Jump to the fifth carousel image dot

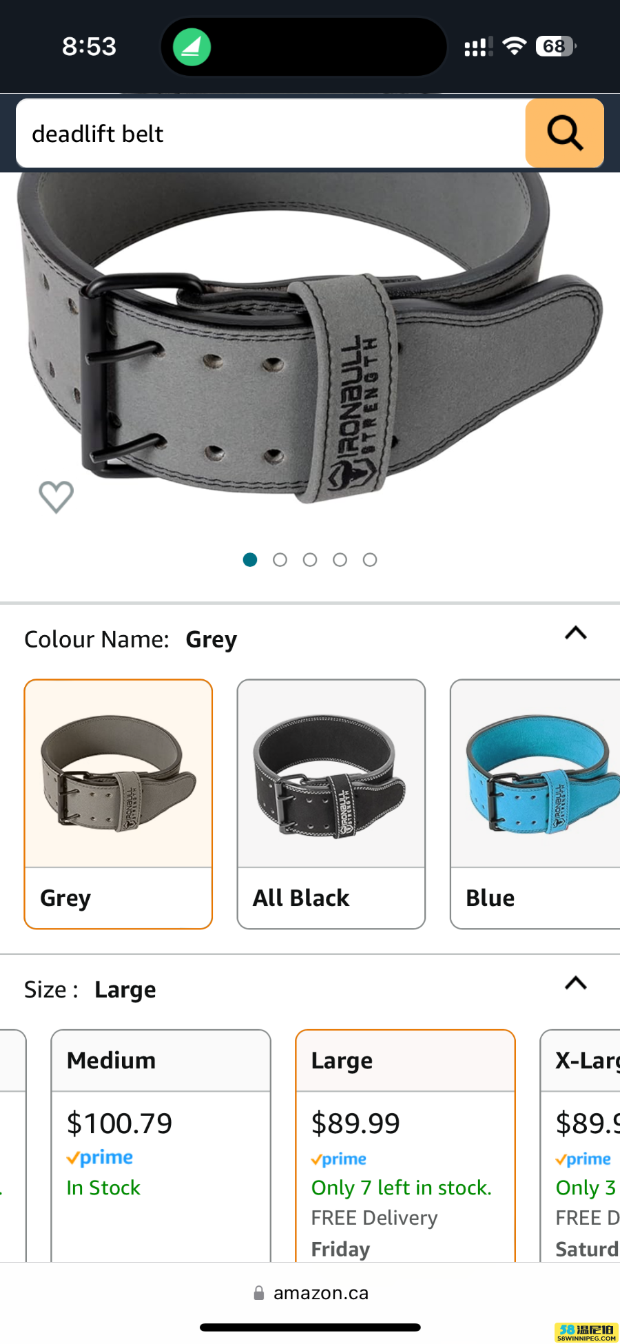click(x=370, y=560)
